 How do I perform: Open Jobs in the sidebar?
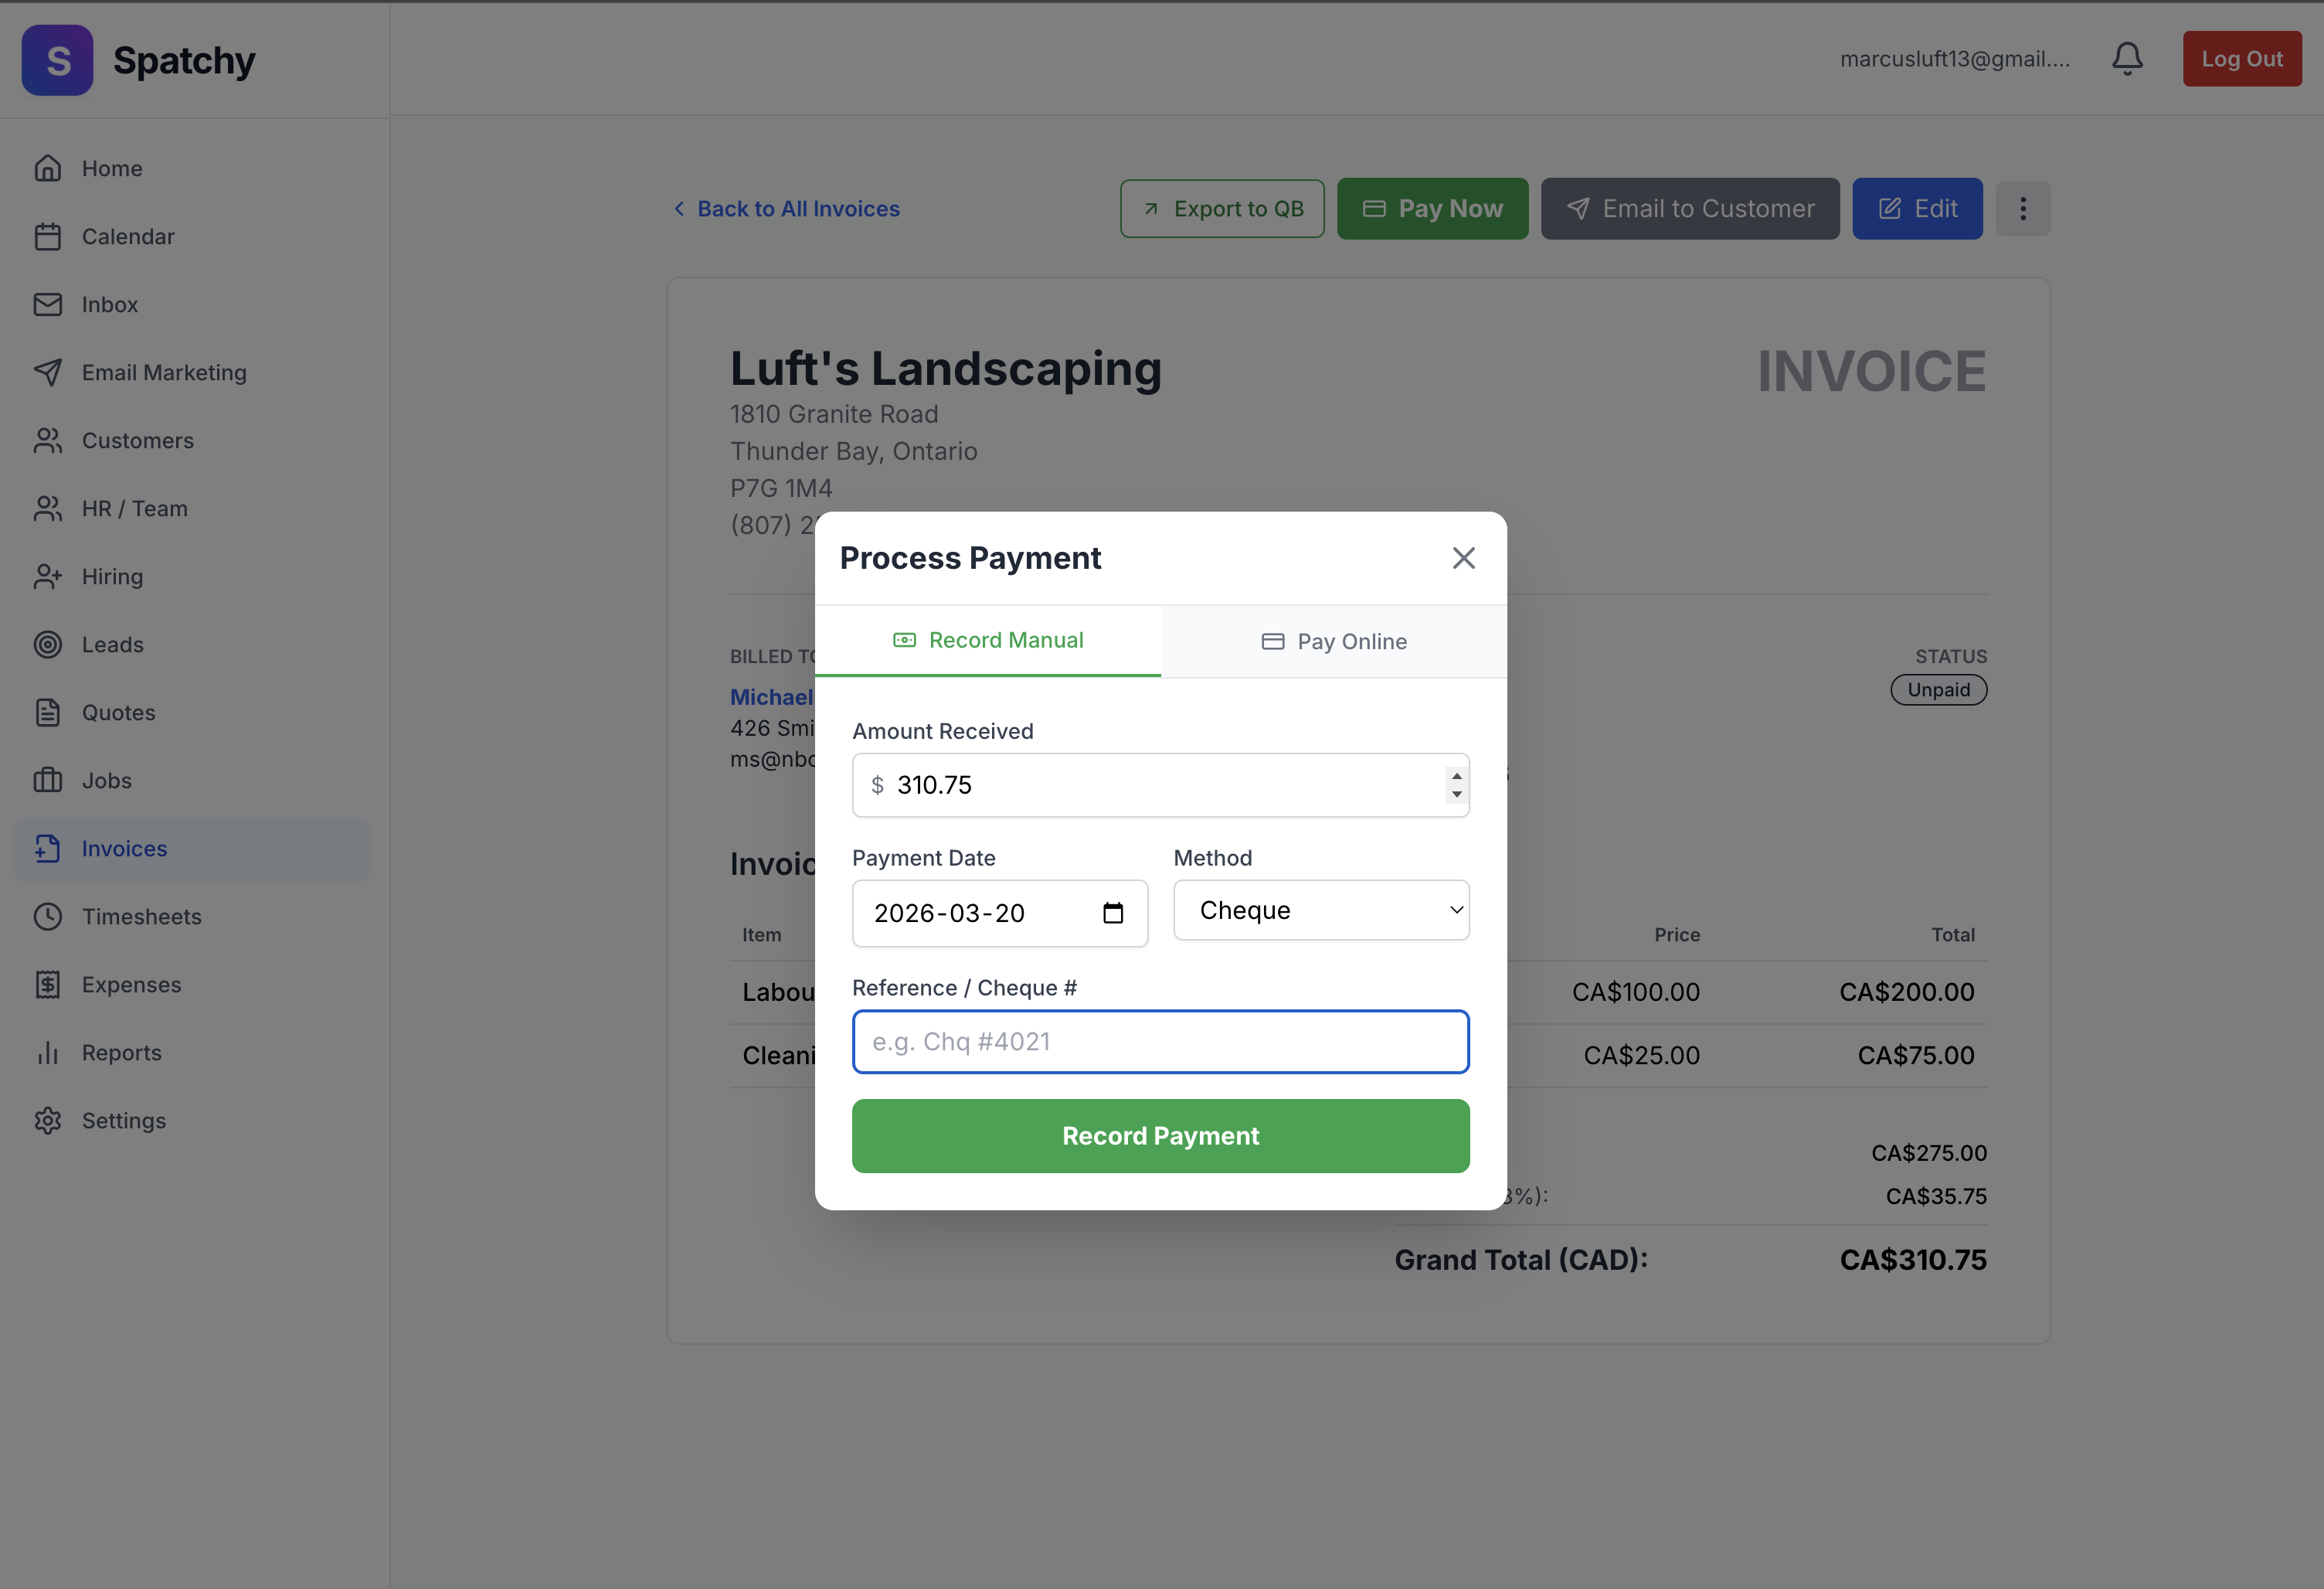(x=192, y=781)
